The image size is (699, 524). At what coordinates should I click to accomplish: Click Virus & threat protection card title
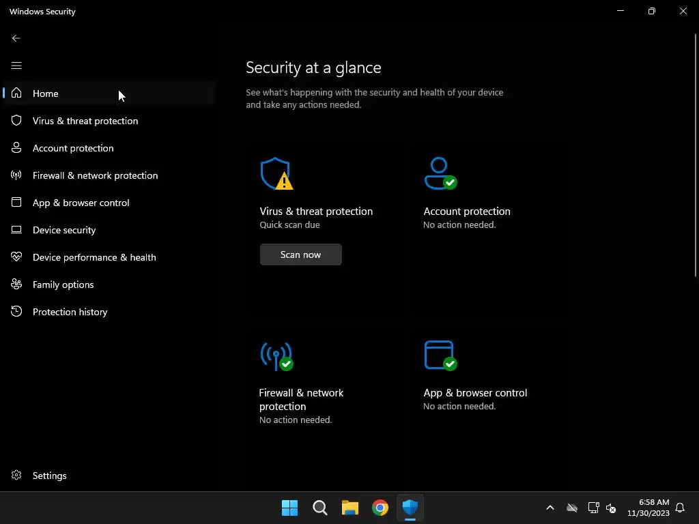(316, 212)
